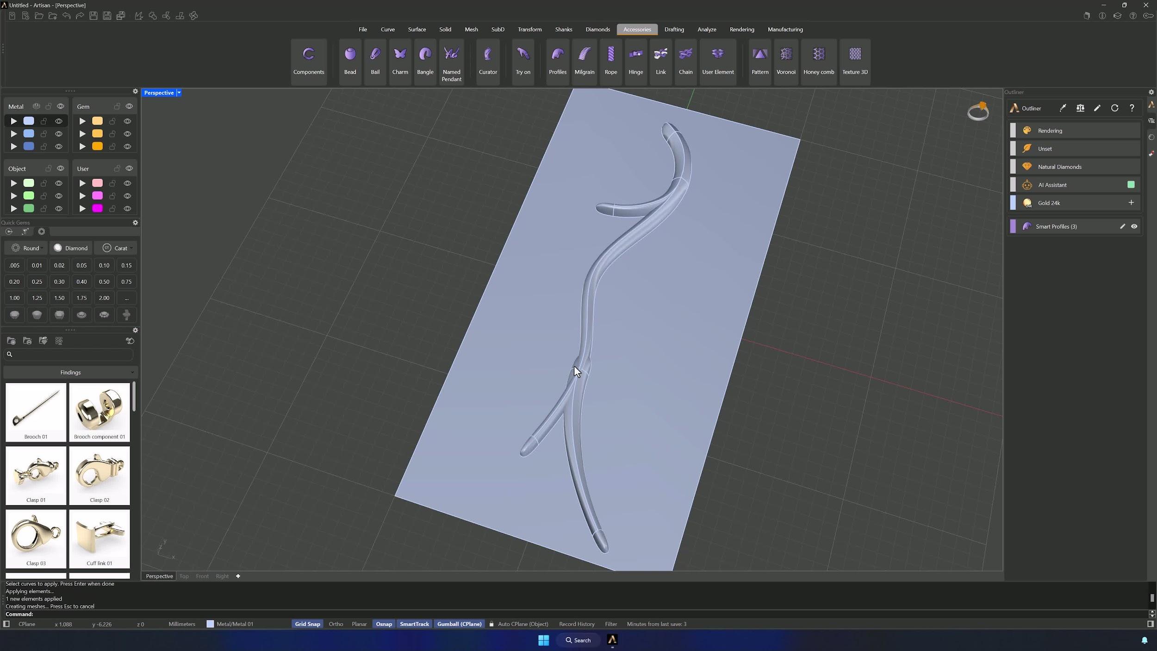Toggle Gumball (CPlane) button

[459, 624]
